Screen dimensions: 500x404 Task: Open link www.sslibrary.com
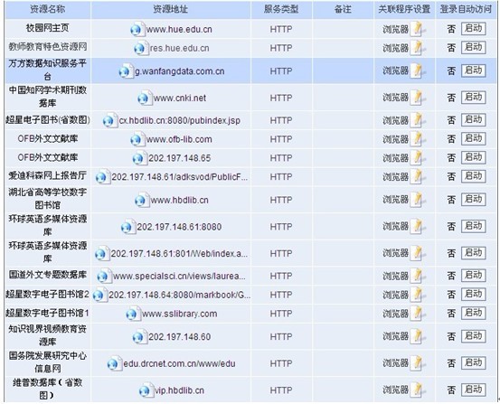[180, 314]
